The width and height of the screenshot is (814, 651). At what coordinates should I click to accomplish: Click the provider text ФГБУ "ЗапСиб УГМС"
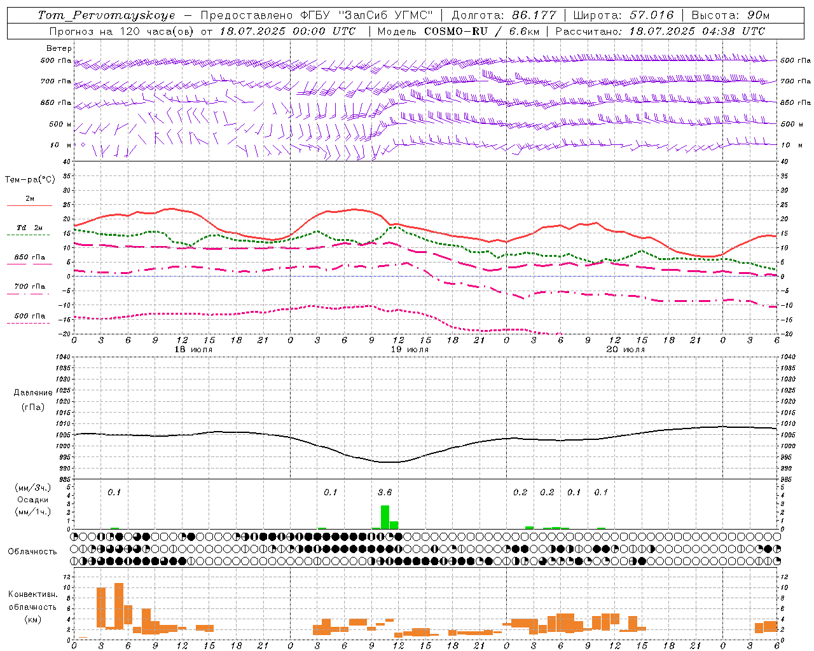(x=366, y=15)
